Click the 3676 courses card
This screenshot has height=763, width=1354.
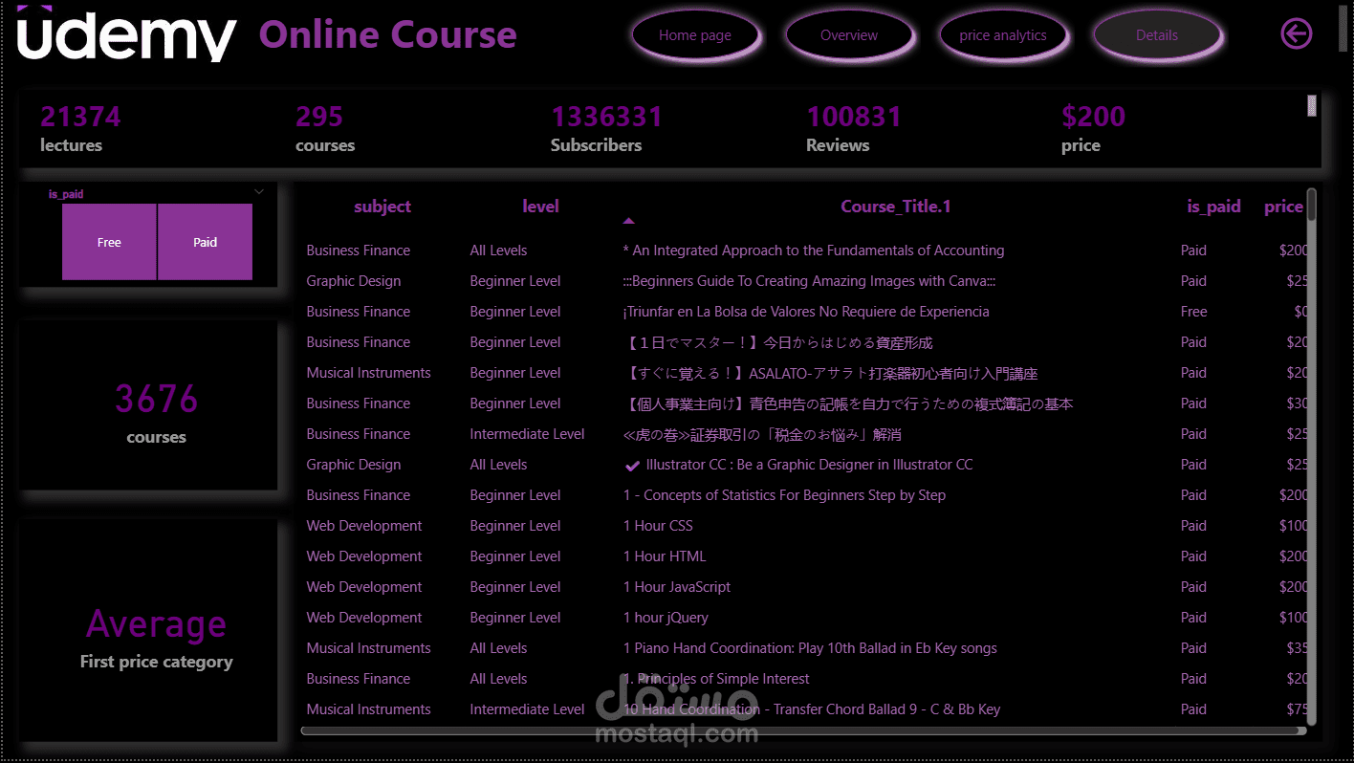point(149,406)
